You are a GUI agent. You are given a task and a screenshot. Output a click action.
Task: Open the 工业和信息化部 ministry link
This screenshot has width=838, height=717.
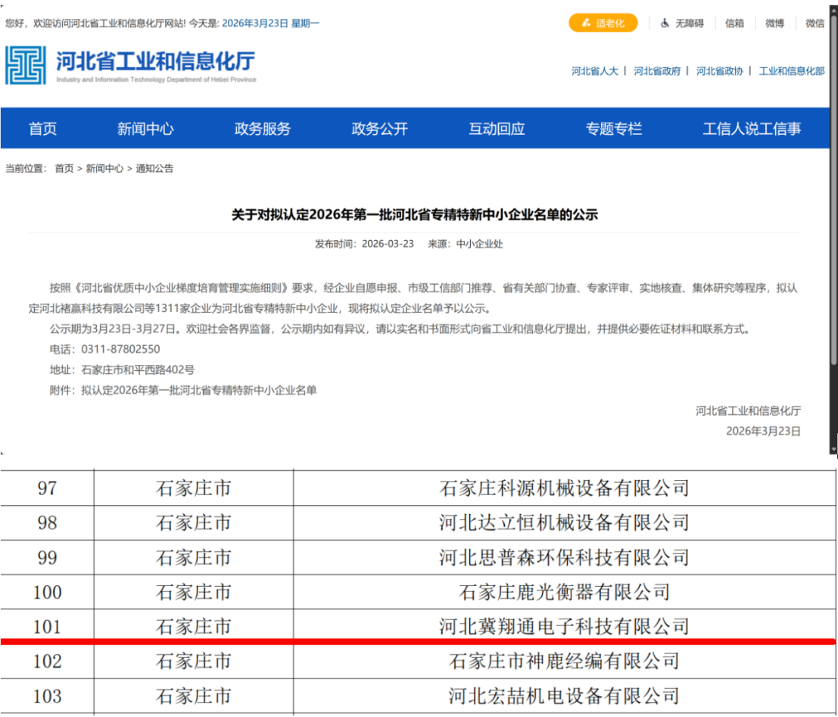791,71
